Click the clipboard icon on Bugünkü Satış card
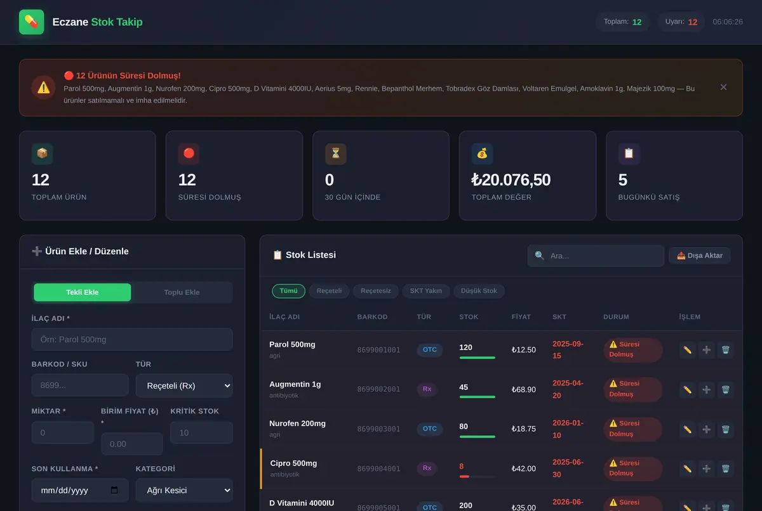The image size is (762, 511). pyautogui.click(x=629, y=153)
